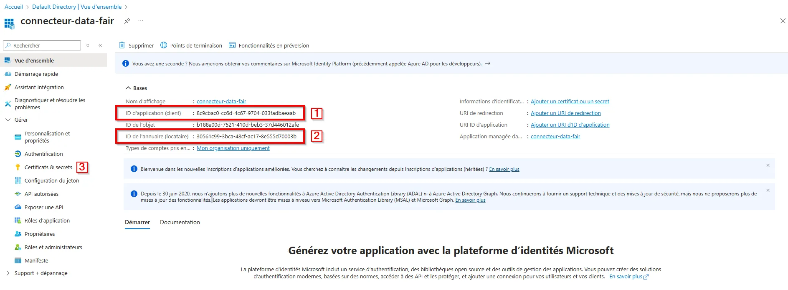Select the ID de l'annuaire tenant value
Image resolution: width=788 pixels, height=290 pixels.
(246, 136)
